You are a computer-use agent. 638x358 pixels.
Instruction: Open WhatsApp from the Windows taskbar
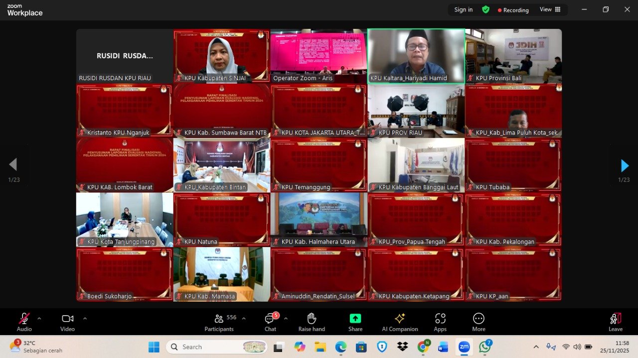484,347
